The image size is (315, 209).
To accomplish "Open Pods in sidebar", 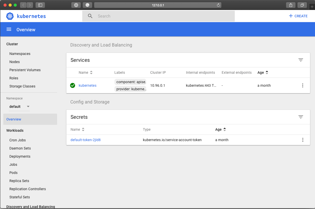I will point(13,173).
